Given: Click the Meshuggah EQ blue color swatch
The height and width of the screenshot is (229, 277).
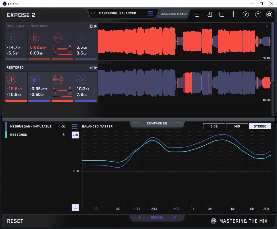Looking at the screenshot, I should coord(6,126).
